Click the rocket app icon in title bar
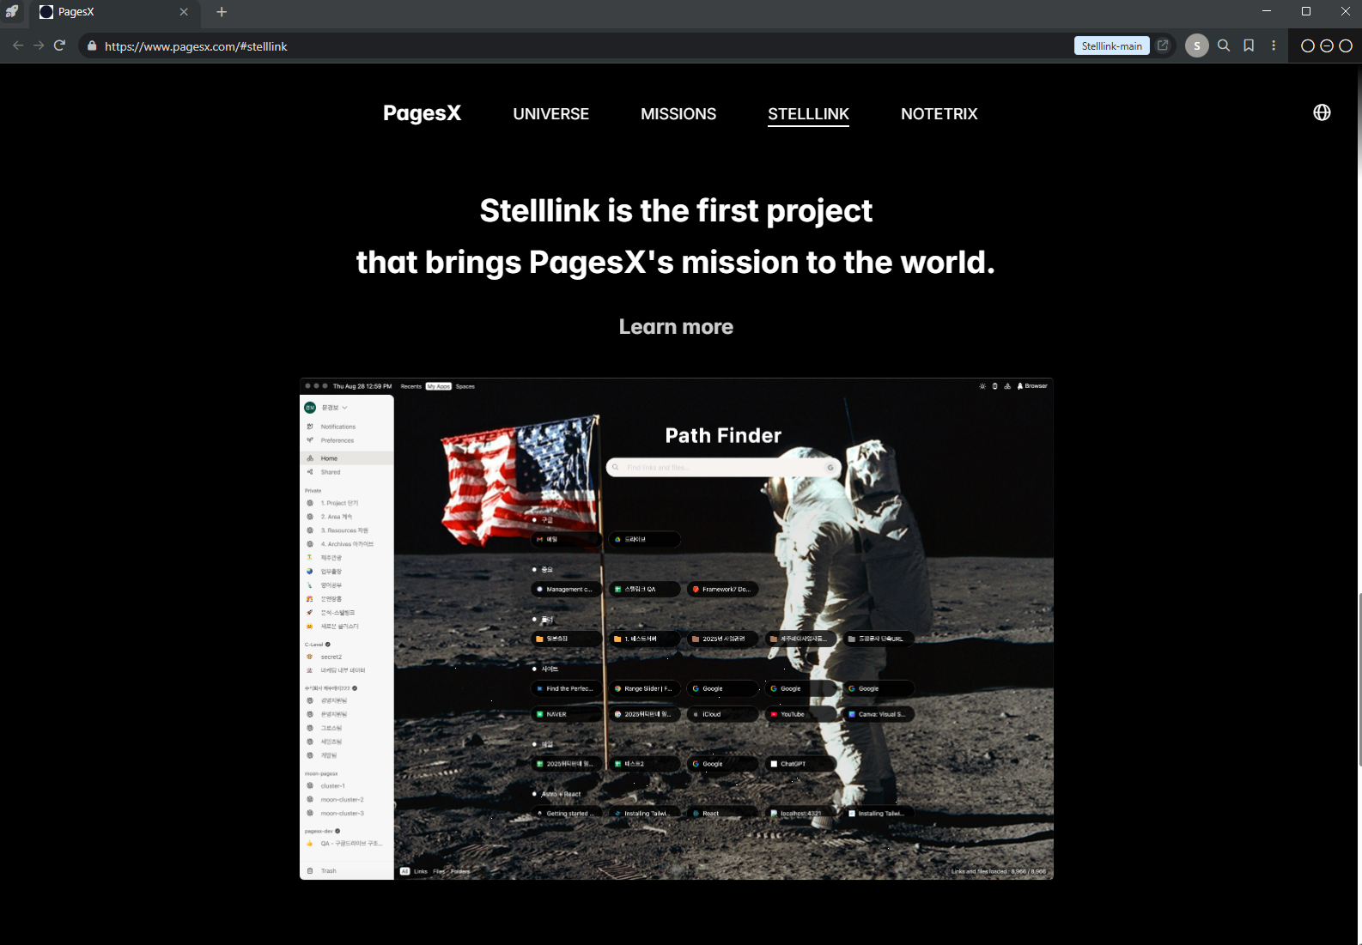This screenshot has width=1362, height=945. (12, 12)
